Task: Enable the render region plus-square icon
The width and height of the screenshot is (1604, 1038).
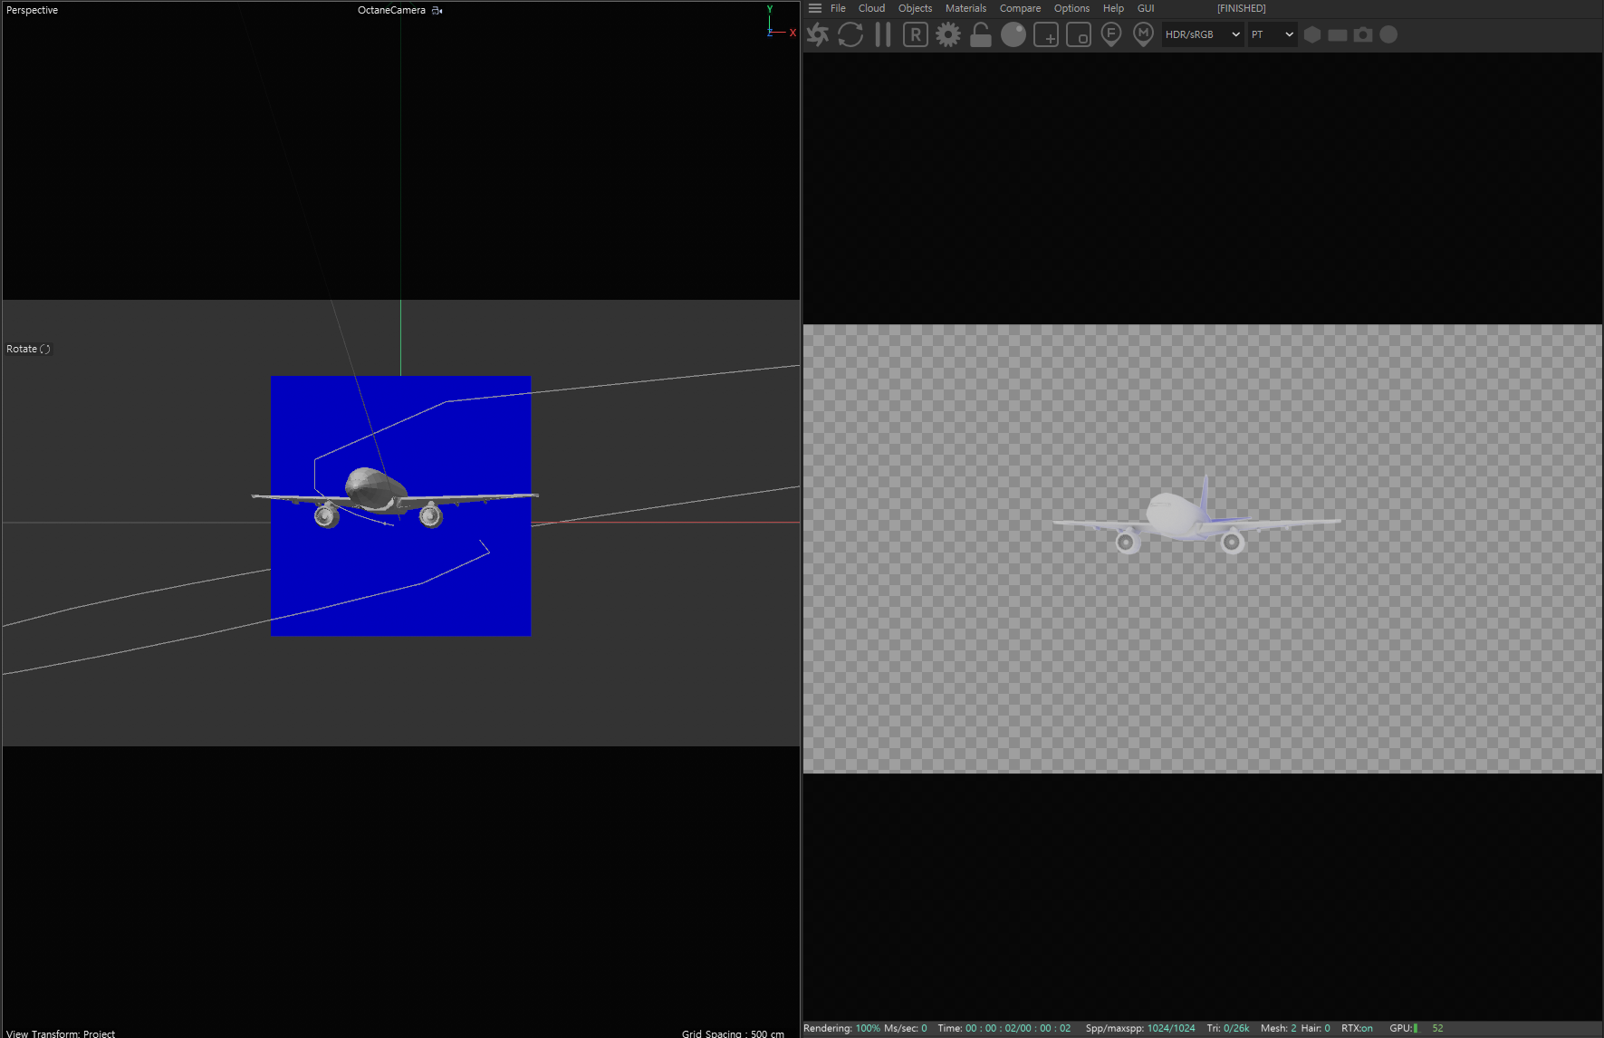Action: 1046,34
